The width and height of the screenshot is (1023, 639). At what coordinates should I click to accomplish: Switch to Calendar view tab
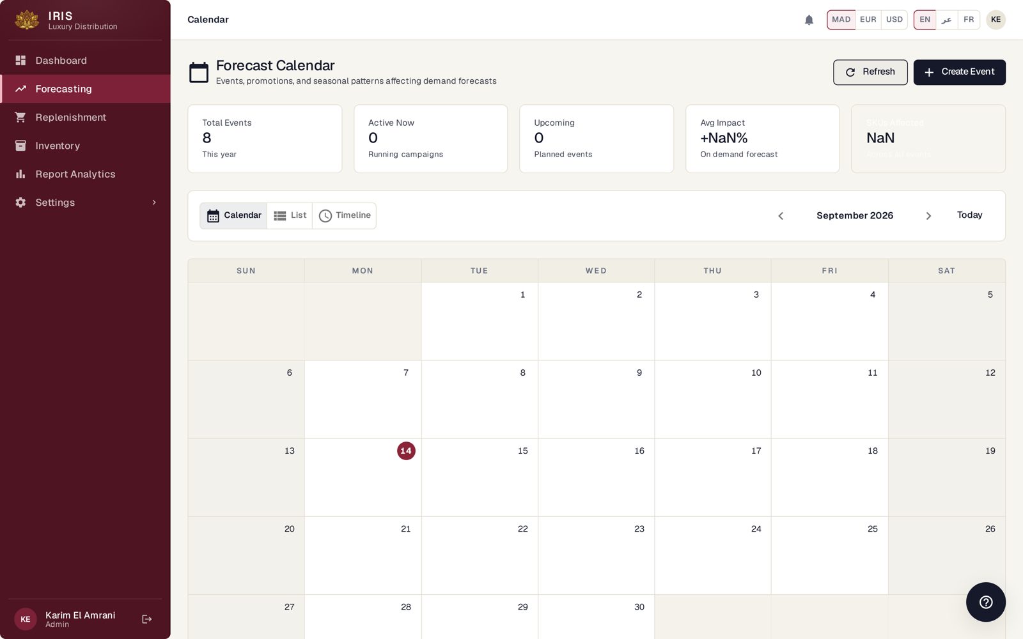point(234,216)
